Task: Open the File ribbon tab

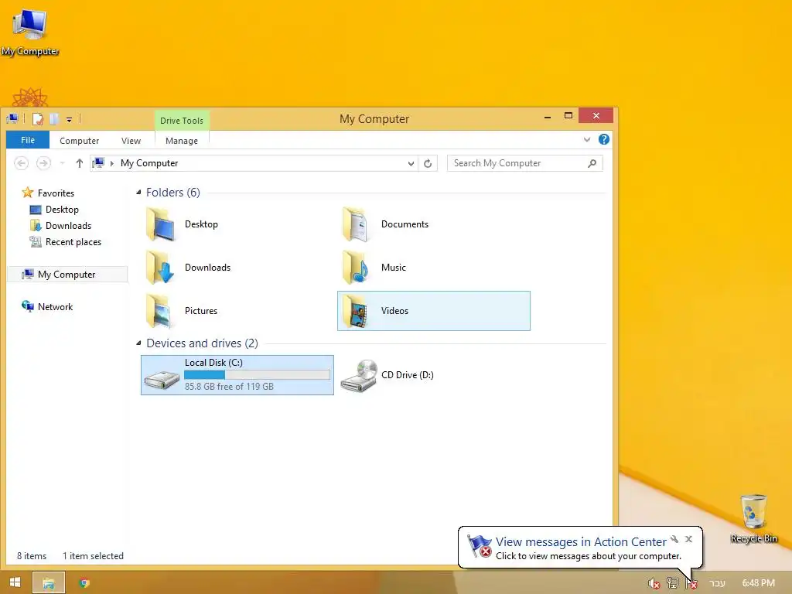Action: (28, 140)
